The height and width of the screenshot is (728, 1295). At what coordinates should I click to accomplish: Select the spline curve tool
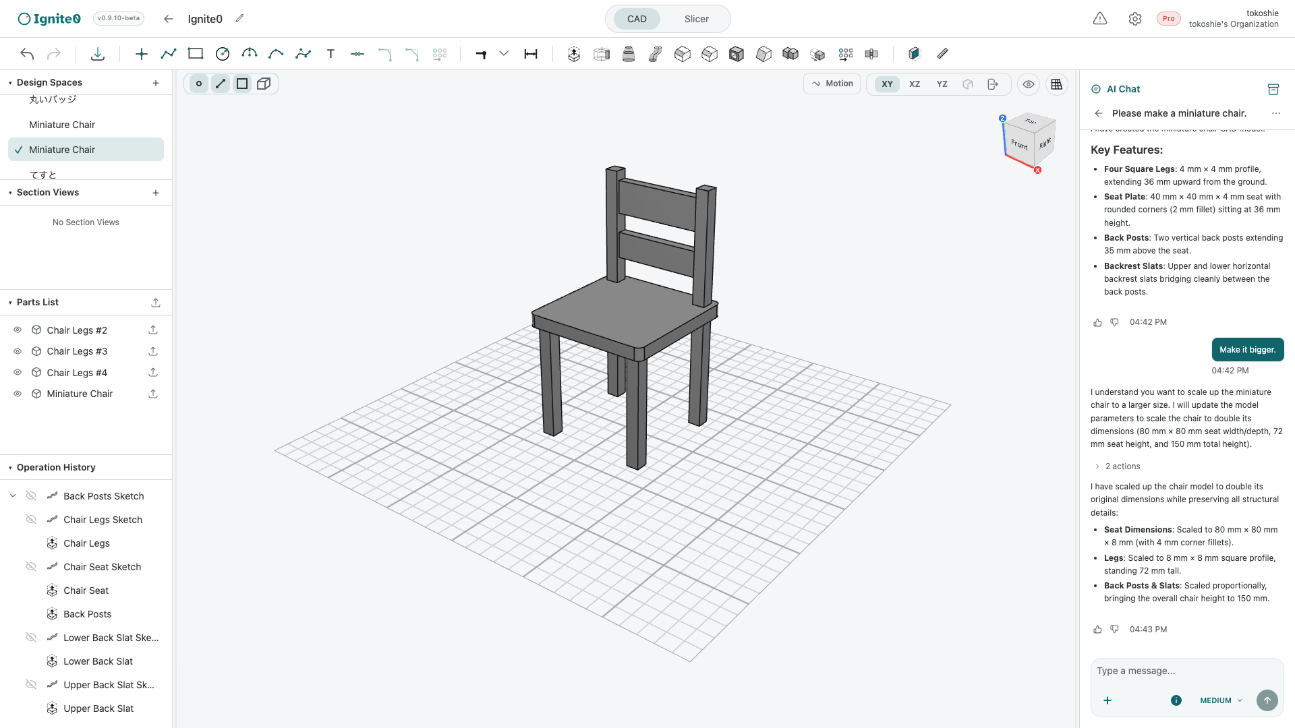tap(304, 54)
